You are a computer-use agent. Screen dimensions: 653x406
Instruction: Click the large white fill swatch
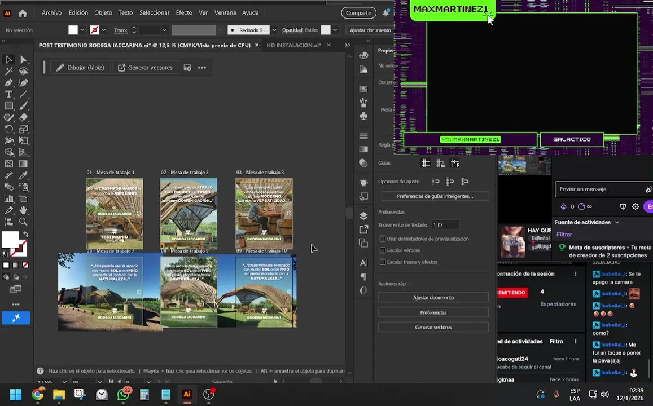pos(10,240)
